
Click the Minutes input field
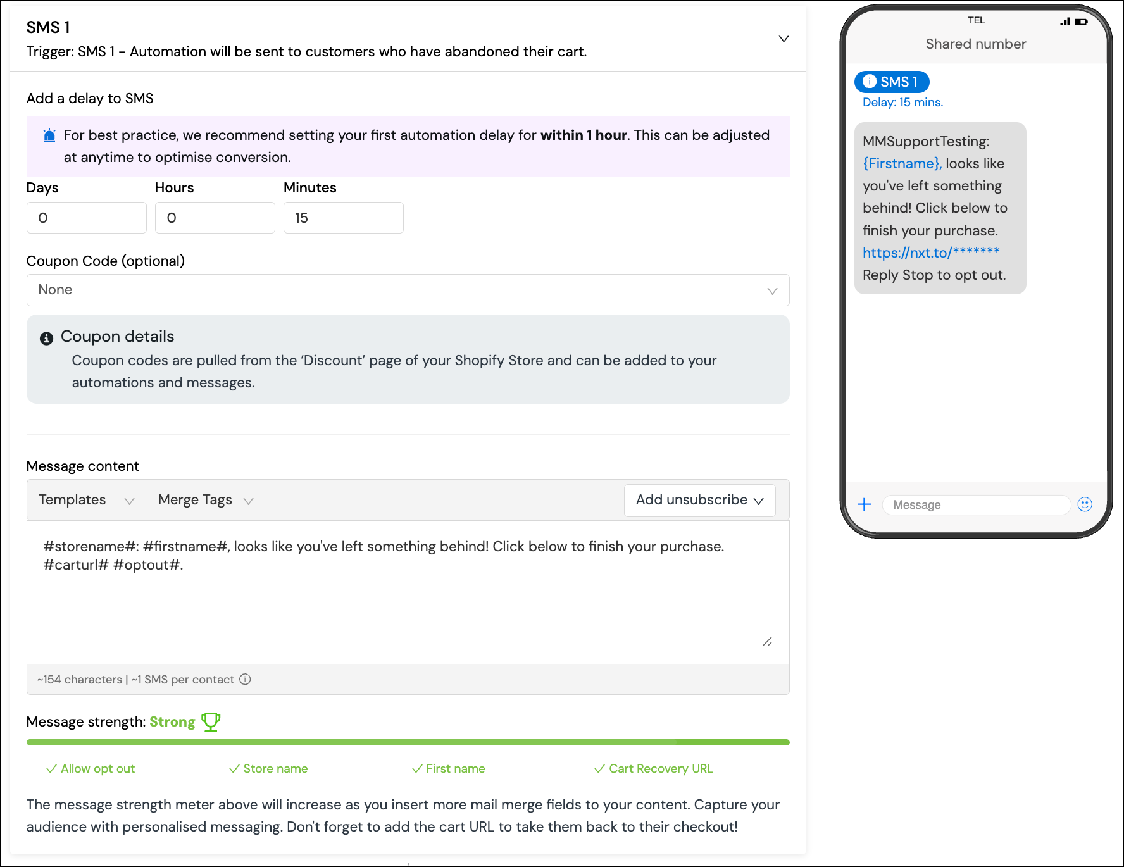click(344, 217)
